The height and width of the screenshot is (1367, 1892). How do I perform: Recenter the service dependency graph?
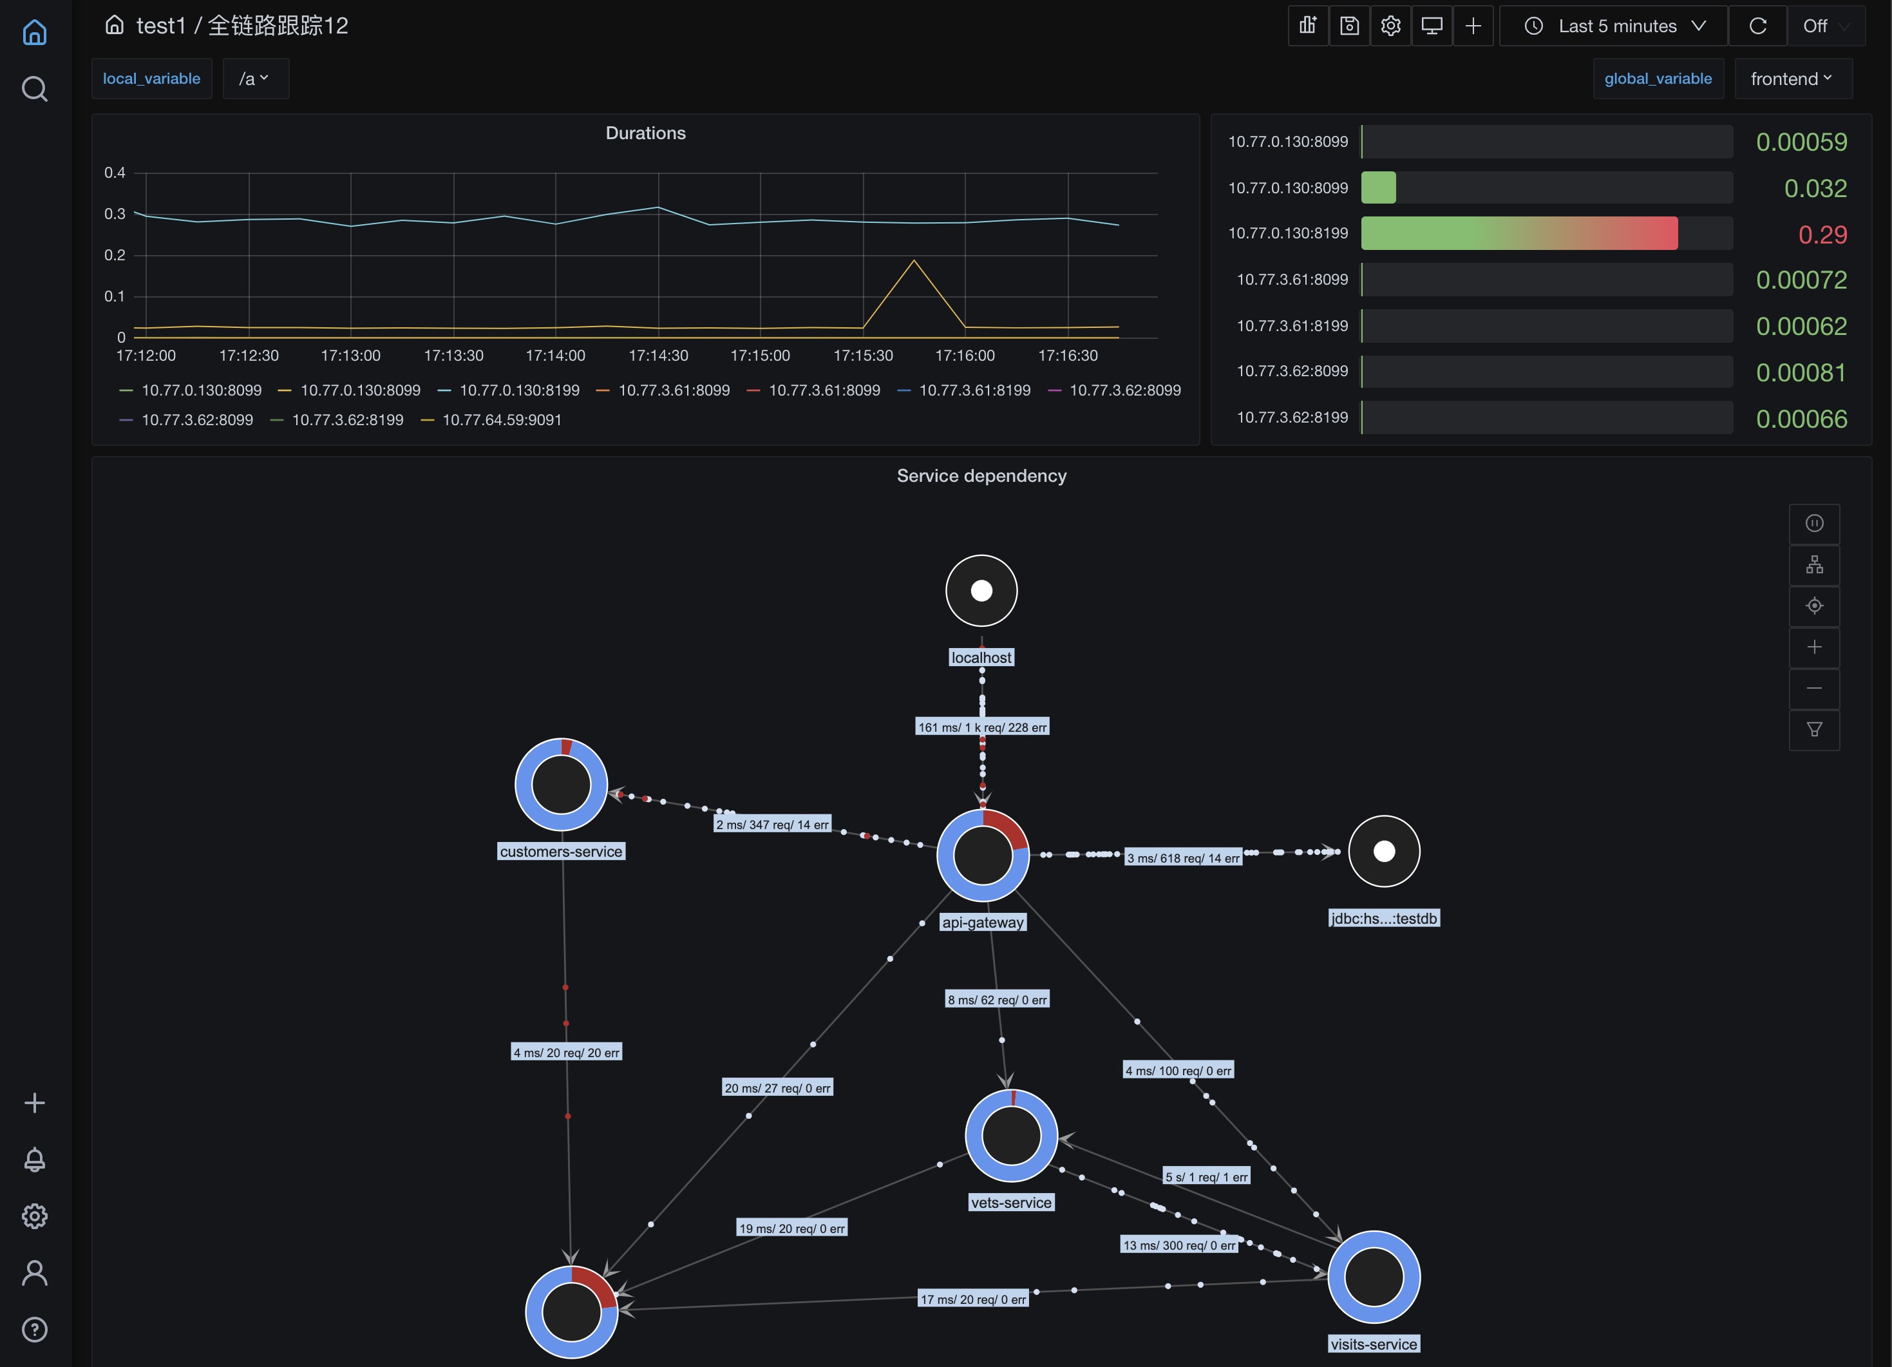(x=1813, y=606)
